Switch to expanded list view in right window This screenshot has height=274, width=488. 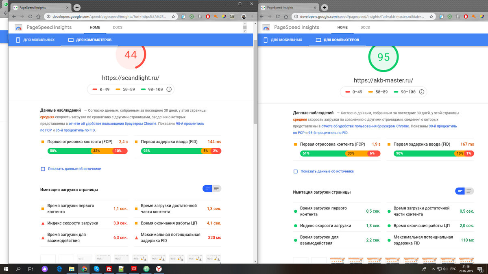469,191
